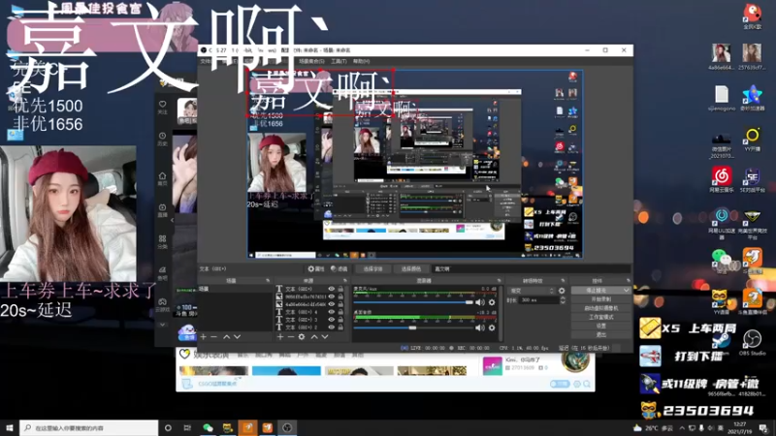The width and height of the screenshot is (776, 436).
Task: Open transition properties gear icon
Action: coord(562,291)
